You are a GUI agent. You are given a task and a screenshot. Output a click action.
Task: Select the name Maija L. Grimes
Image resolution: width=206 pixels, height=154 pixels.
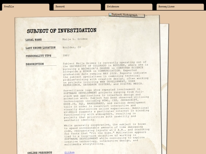pyautogui.click(x=75, y=39)
